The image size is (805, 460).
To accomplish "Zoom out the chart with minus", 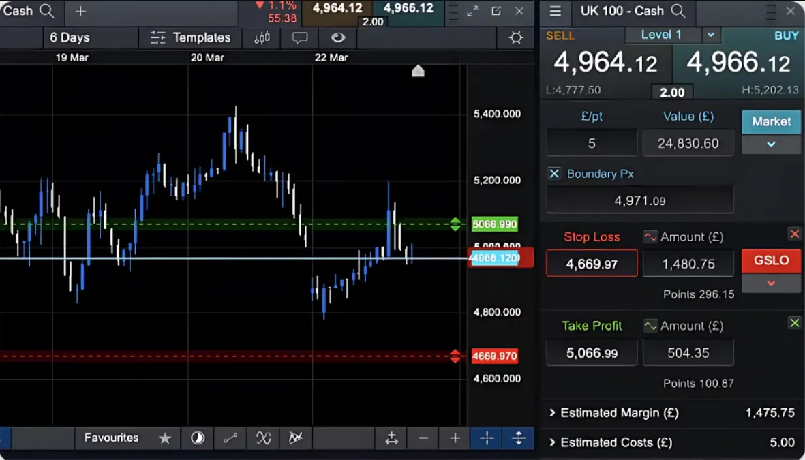I will 423,438.
